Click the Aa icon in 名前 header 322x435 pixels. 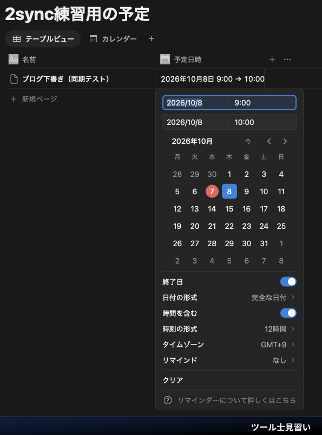point(14,59)
